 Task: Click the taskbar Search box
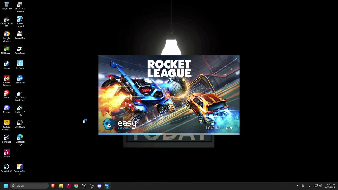coord(30,186)
